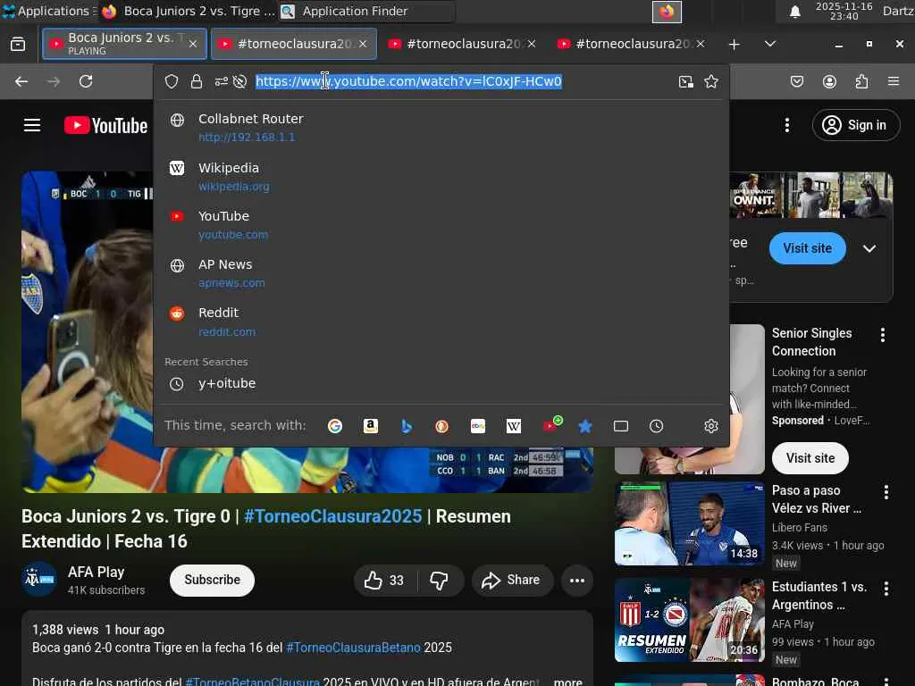
Task: Open a new browser tab
Action: [735, 45]
